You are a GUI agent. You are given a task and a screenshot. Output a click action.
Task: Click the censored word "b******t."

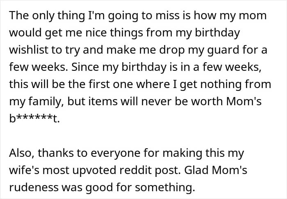coord(34,119)
